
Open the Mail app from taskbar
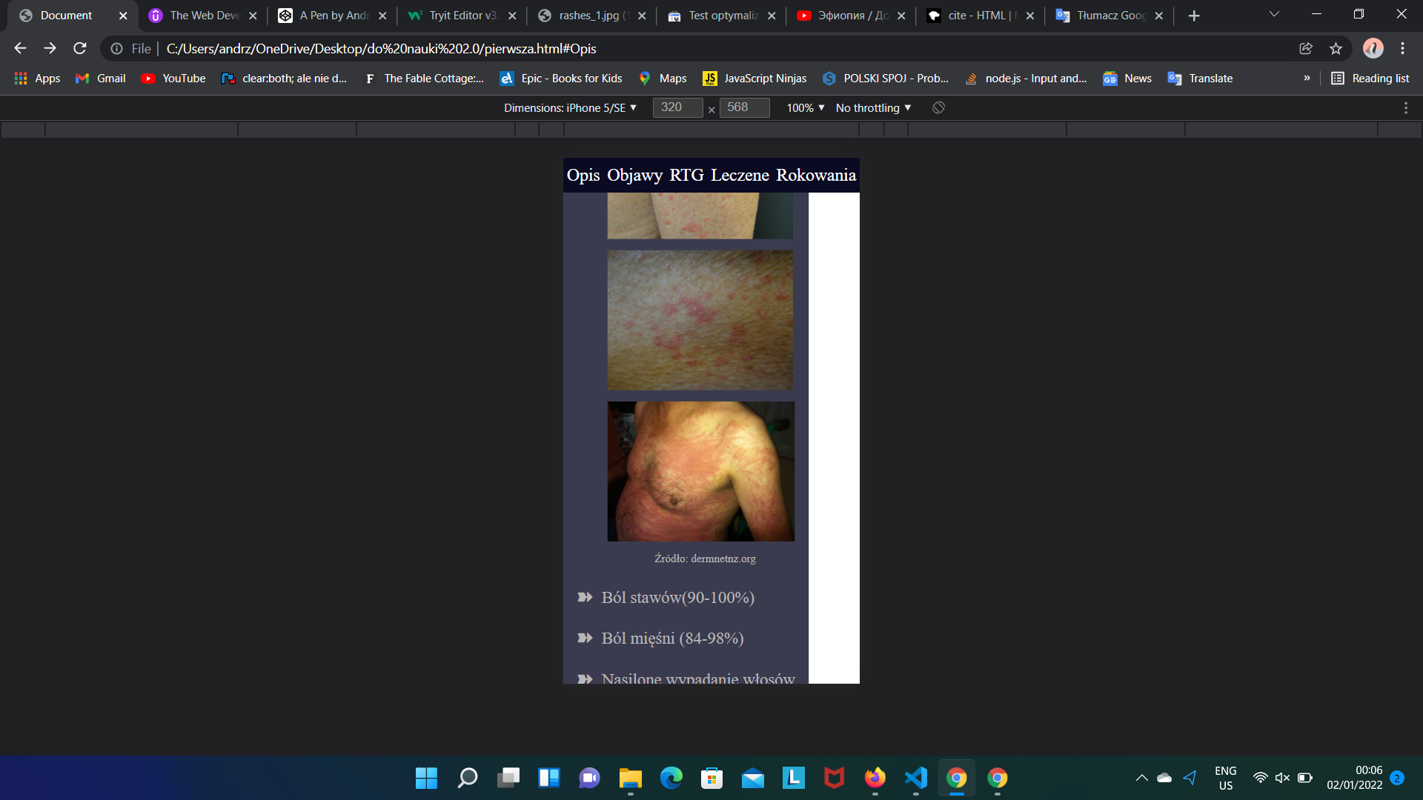pos(753,778)
